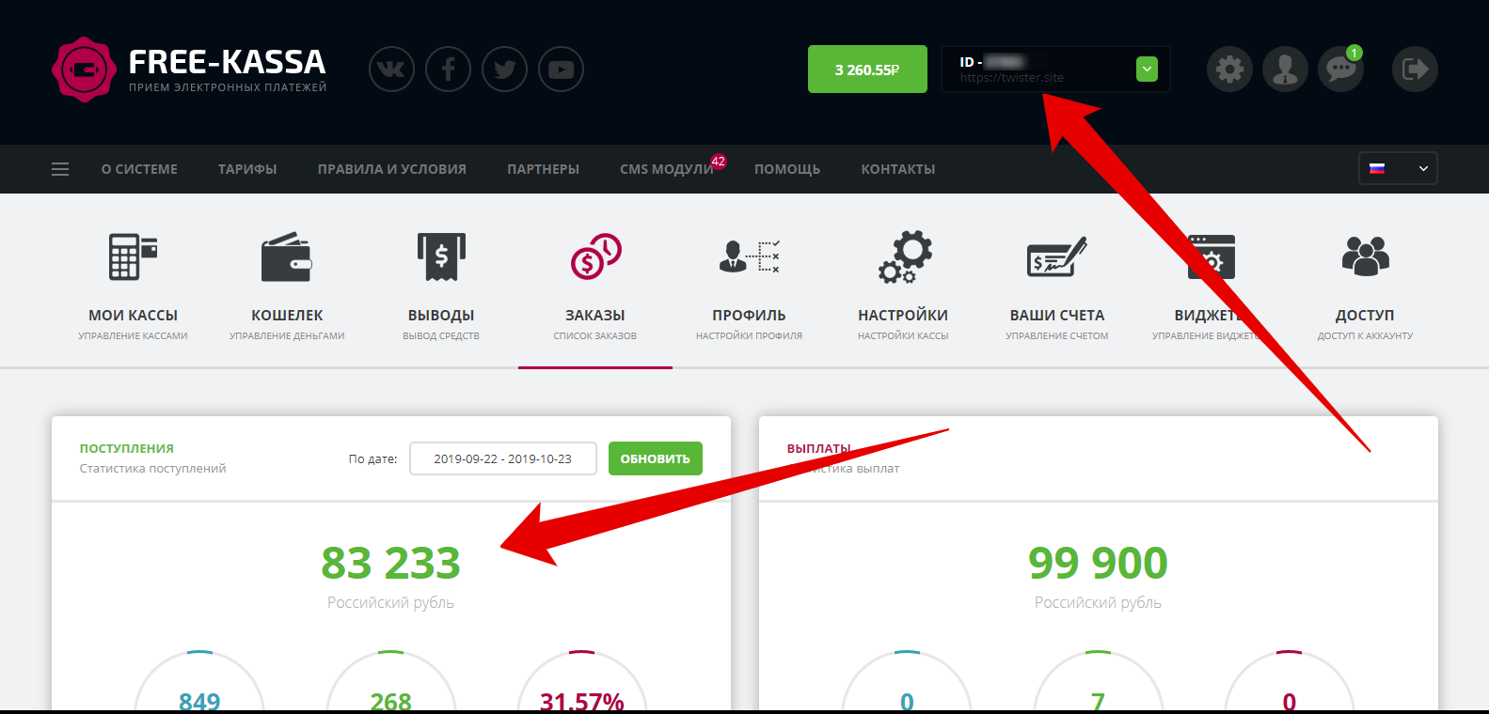Screen dimensions: 1489x714
Task: Open the user profile icon in header
Action: [1285, 70]
